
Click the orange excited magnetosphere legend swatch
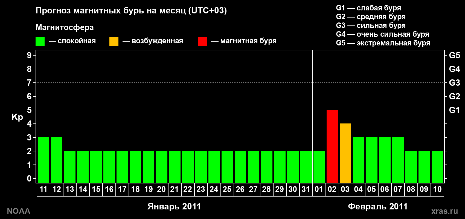pyautogui.click(x=114, y=41)
